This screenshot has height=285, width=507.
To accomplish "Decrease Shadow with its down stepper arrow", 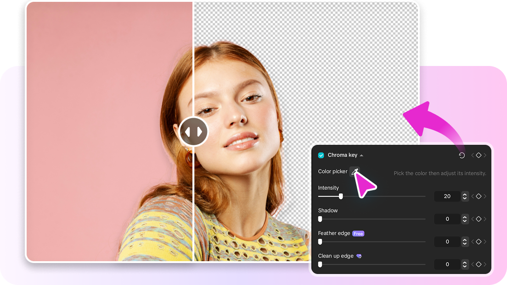I will pos(465,220).
